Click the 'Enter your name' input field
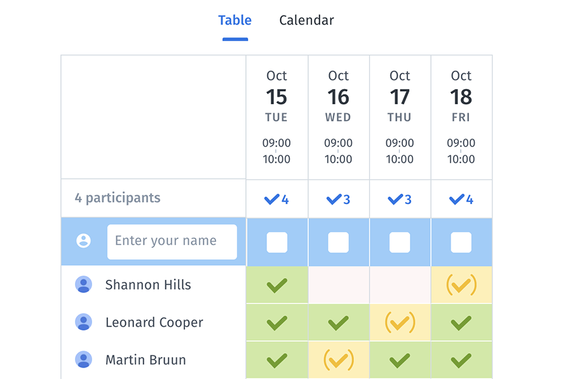The width and height of the screenshot is (572, 379). pyautogui.click(x=172, y=241)
